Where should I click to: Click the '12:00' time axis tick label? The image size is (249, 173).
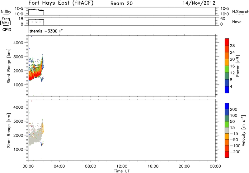tap(122, 166)
